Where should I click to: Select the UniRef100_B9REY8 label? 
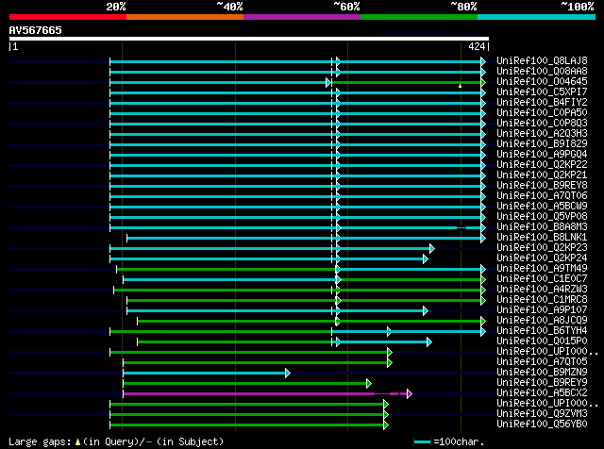pyautogui.click(x=542, y=185)
